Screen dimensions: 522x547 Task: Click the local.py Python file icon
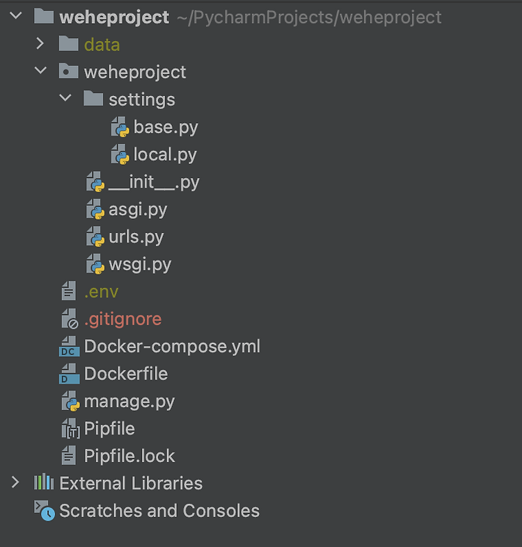pos(120,154)
